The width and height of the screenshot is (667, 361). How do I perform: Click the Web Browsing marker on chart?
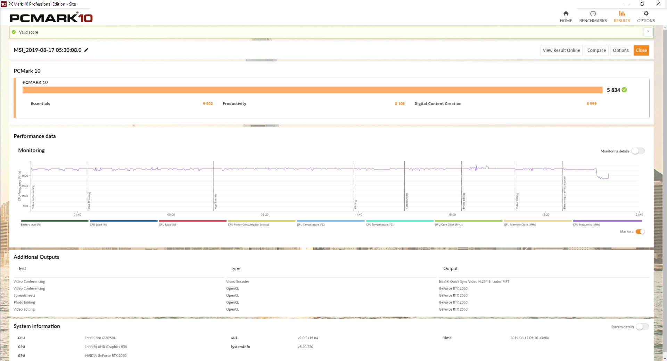click(89, 200)
